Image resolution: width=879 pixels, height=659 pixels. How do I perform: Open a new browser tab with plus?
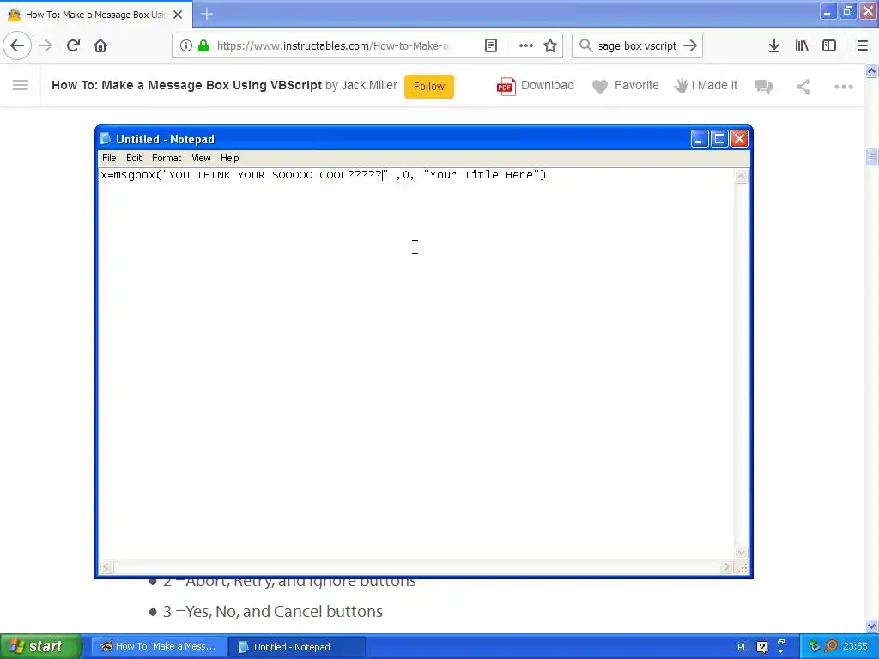[207, 14]
